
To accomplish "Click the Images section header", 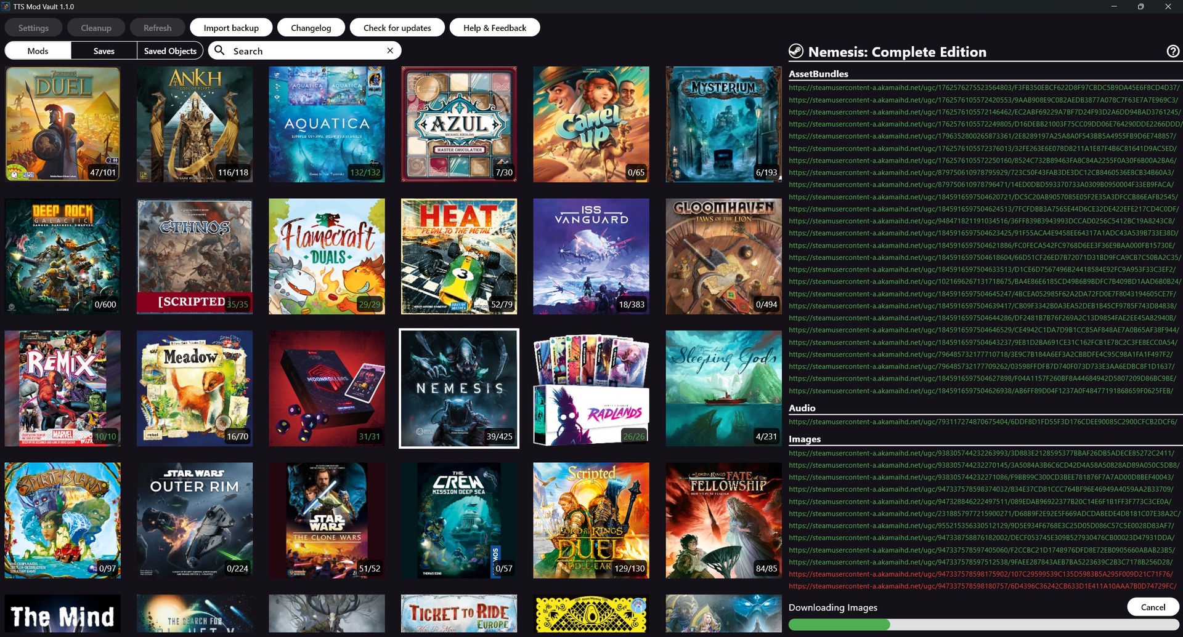I will point(804,439).
